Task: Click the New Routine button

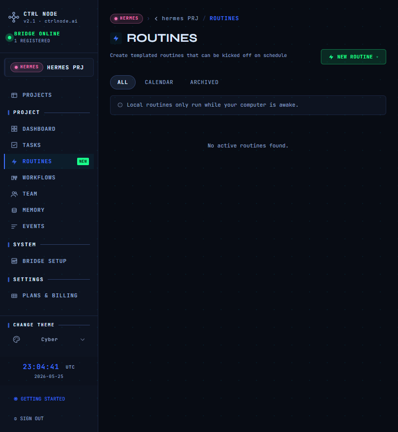Action: (x=353, y=57)
